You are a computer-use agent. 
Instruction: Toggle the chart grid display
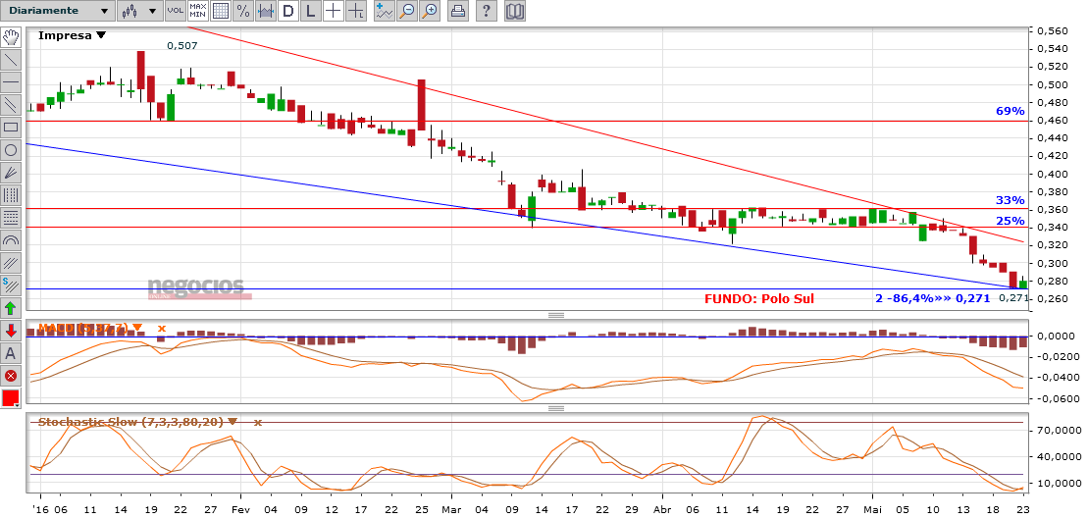pyautogui.click(x=221, y=12)
